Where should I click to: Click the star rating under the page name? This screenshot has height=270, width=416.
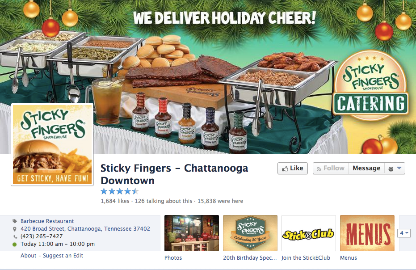click(120, 191)
